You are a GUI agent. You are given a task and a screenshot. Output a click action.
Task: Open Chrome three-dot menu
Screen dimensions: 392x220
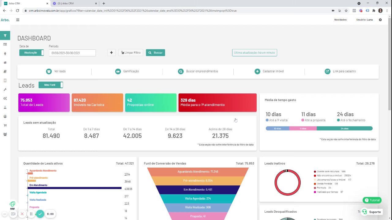[387, 10]
